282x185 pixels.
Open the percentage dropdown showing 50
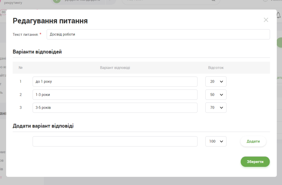(216, 95)
